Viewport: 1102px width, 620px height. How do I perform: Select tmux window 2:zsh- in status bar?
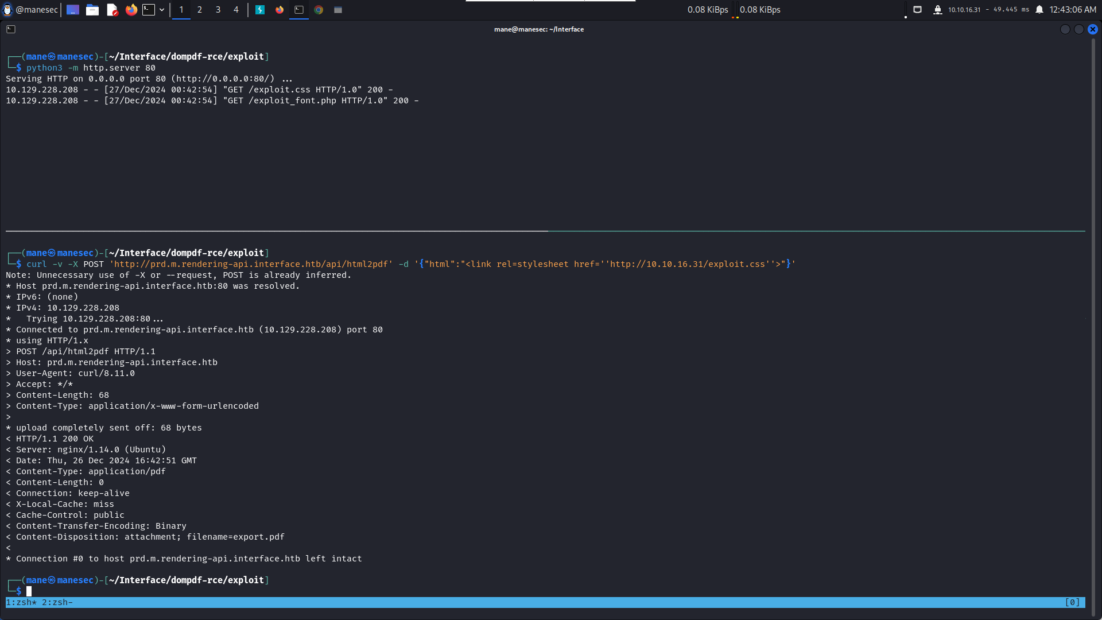click(x=57, y=602)
